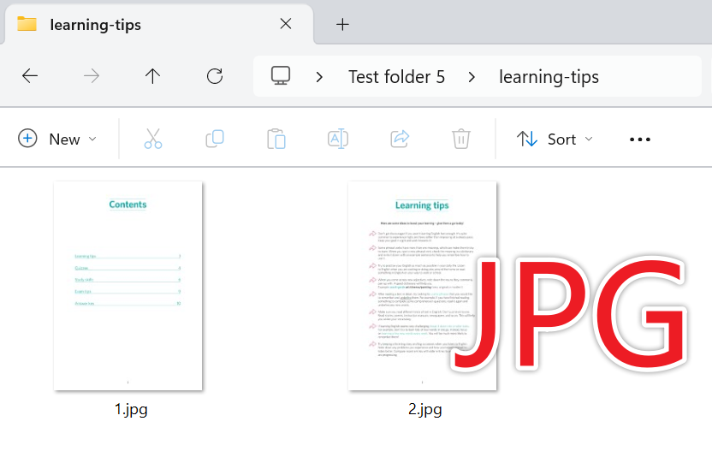Screen dimensions: 712x457
Task: Go up one folder level
Action: [x=152, y=76]
